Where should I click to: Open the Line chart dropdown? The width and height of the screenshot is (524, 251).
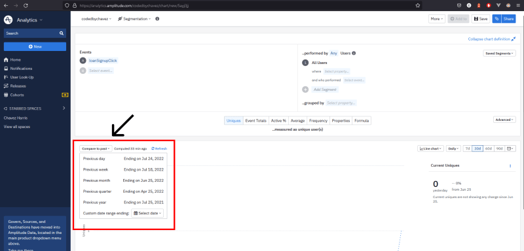point(431,148)
